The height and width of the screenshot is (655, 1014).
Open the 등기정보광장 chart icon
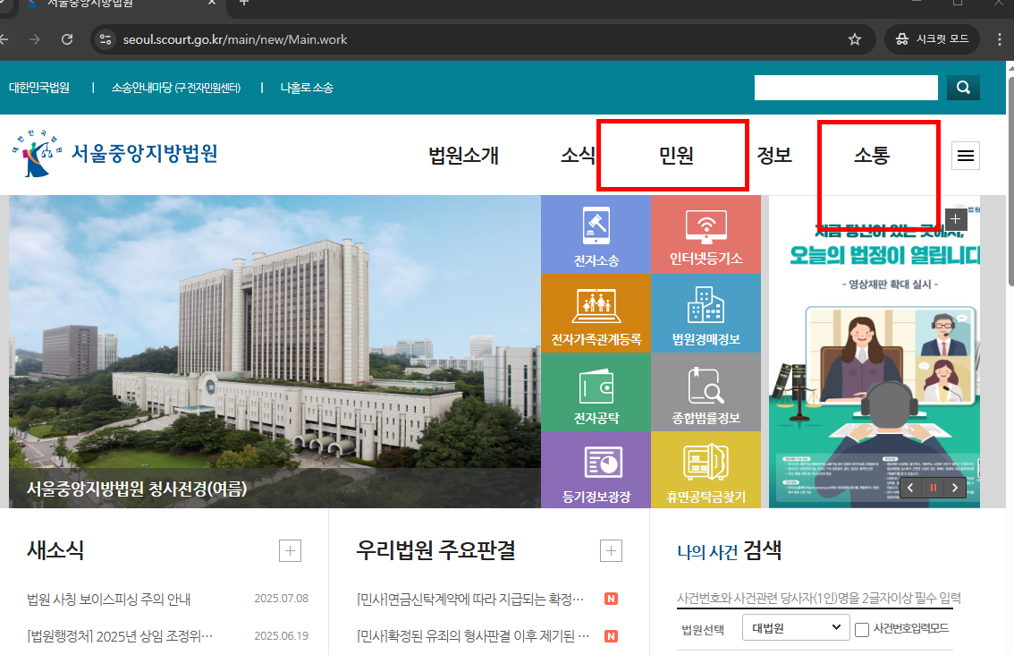pyautogui.click(x=596, y=470)
